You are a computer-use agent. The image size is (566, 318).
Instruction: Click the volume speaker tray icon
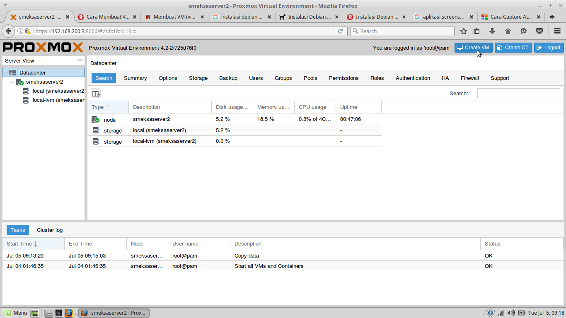tap(511, 313)
